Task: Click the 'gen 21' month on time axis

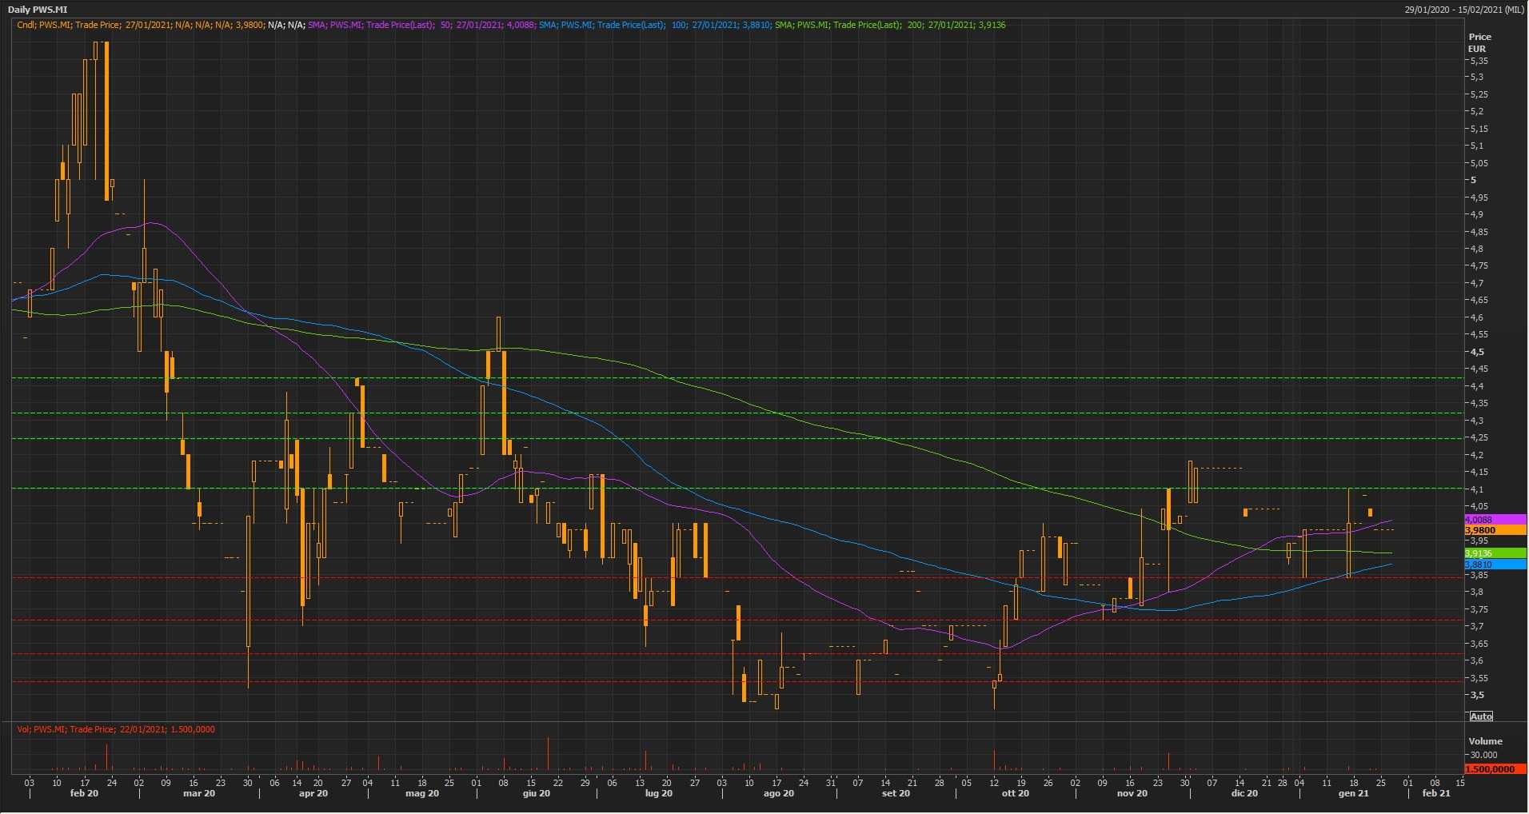Action: [1353, 794]
